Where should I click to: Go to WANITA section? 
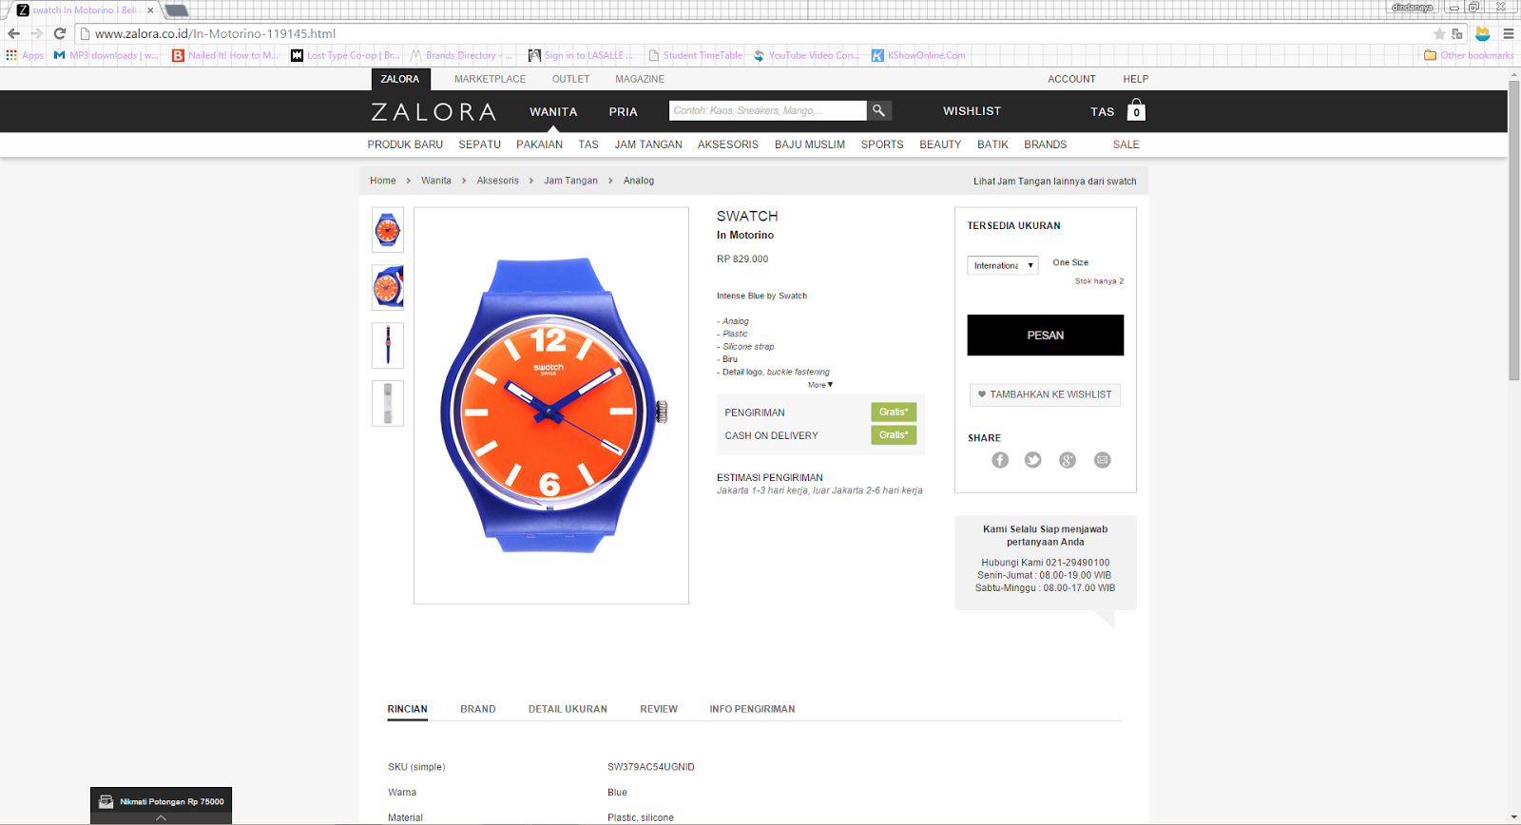coord(553,111)
